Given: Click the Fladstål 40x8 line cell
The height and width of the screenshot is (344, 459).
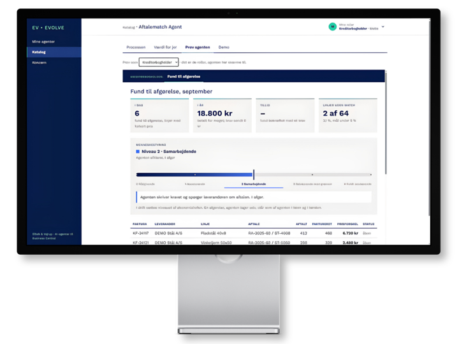Looking at the screenshot, I should (x=213, y=233).
